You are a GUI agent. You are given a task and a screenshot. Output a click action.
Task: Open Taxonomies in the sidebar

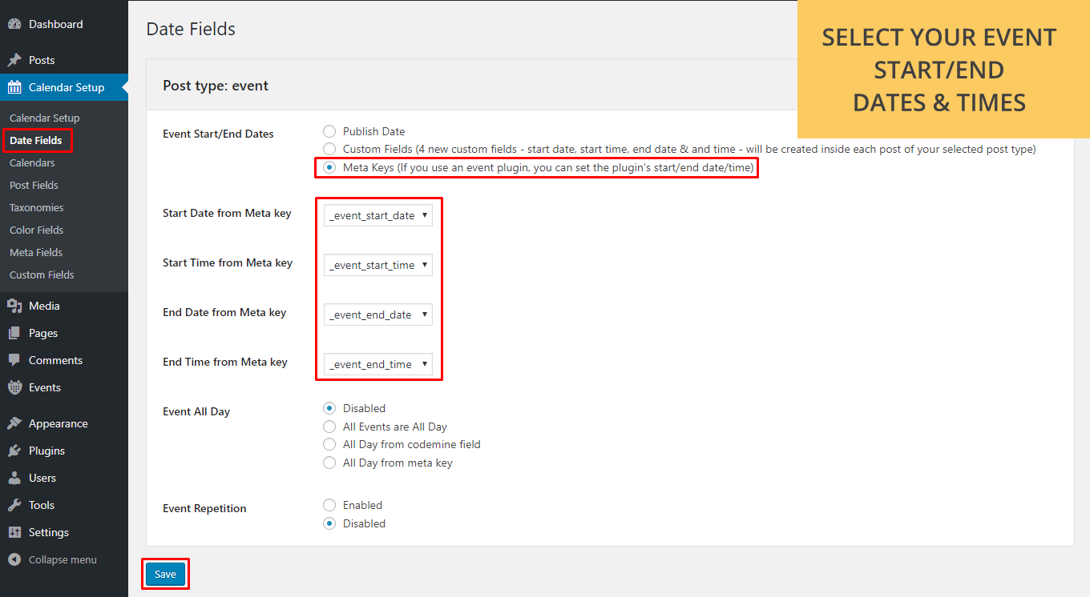[x=36, y=207]
